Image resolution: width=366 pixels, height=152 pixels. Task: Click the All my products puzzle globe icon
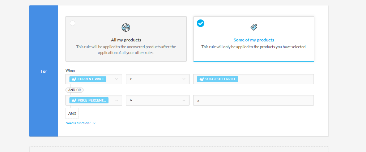[x=126, y=27]
